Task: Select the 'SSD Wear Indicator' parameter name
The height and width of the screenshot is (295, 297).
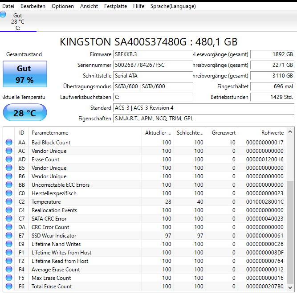Action: click(54, 235)
